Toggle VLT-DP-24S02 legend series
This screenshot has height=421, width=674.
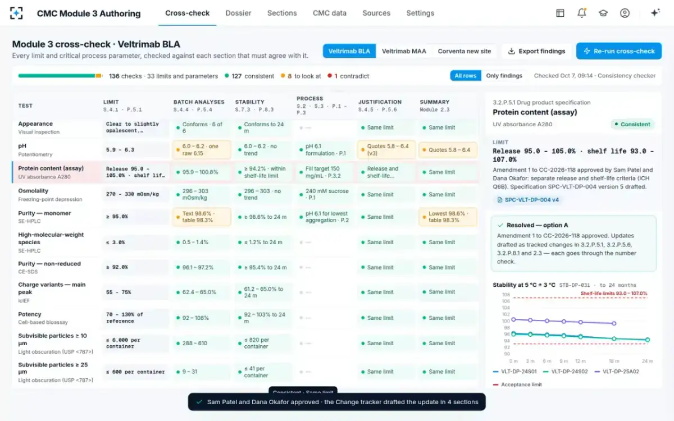click(x=565, y=372)
